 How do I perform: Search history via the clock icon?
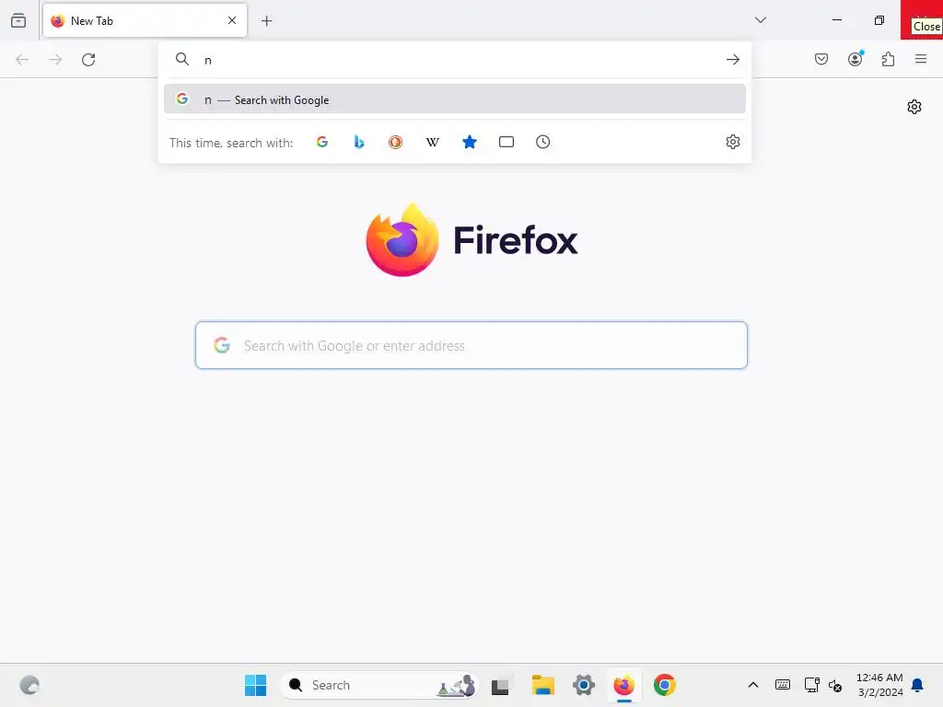(543, 142)
